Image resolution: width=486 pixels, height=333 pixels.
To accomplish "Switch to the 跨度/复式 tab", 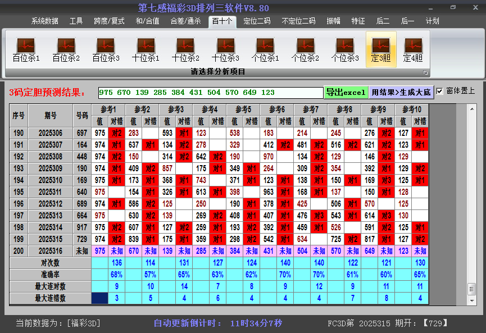I will click(109, 21).
